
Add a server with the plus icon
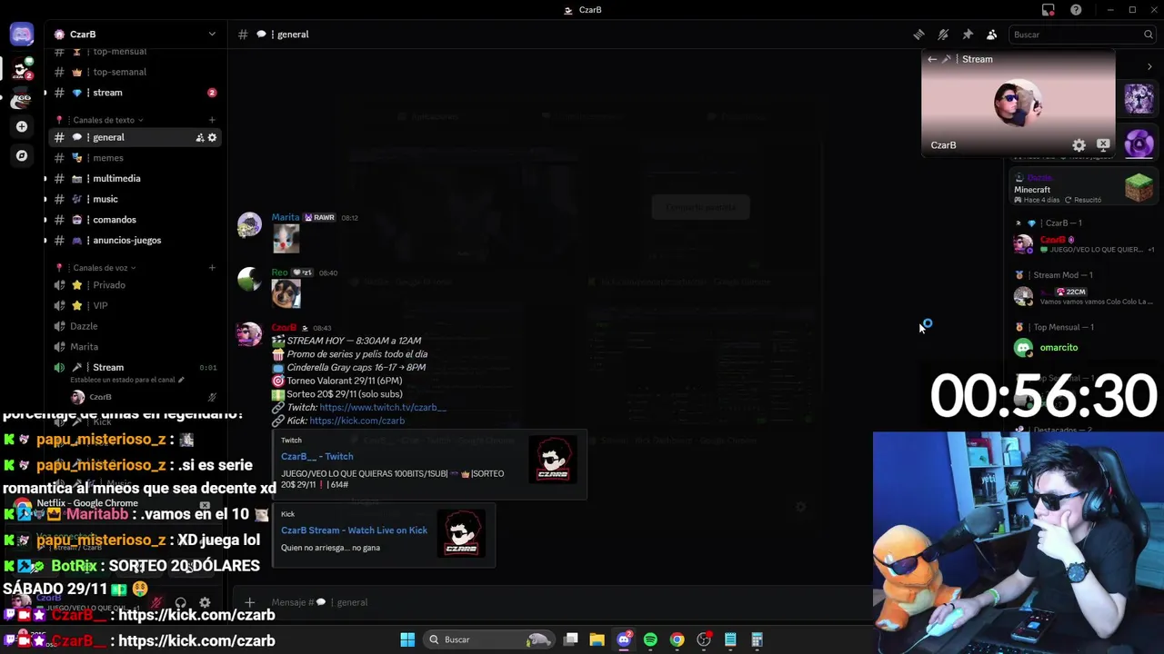coord(22,126)
